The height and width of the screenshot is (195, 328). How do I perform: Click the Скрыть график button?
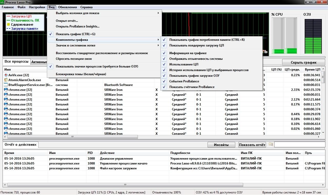click(x=304, y=62)
